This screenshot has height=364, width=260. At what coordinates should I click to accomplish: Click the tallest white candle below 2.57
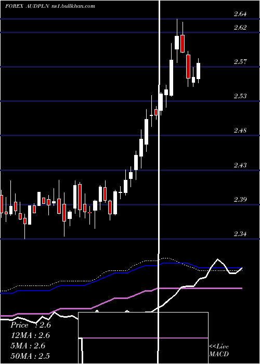(x=171, y=78)
